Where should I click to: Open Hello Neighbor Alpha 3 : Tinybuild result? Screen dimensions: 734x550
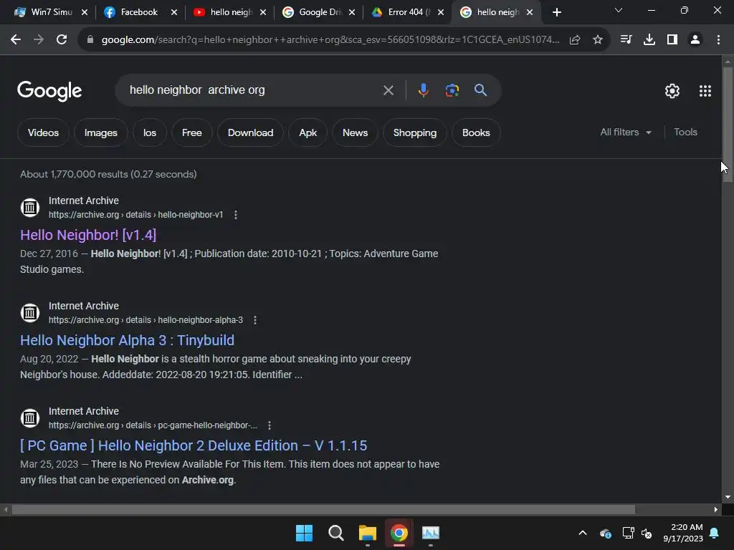(127, 340)
